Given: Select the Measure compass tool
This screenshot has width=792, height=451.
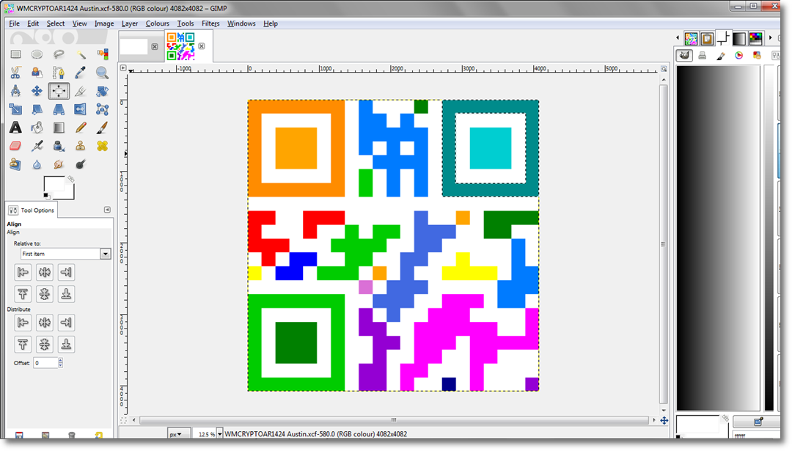Looking at the screenshot, I should 15,91.
